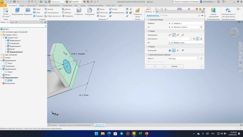This screenshot has width=243, height=137.
Task: Select the Комбинировать (Combine) tool
Action: pyautogui.click(x=117, y=13)
